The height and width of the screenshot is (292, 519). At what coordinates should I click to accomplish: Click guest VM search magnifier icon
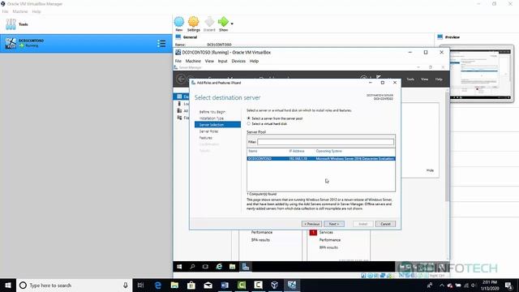(192, 267)
